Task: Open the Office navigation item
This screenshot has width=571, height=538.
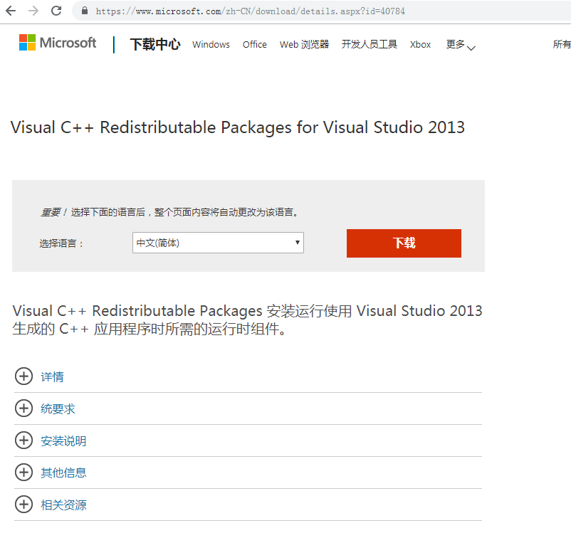Action: pos(254,44)
